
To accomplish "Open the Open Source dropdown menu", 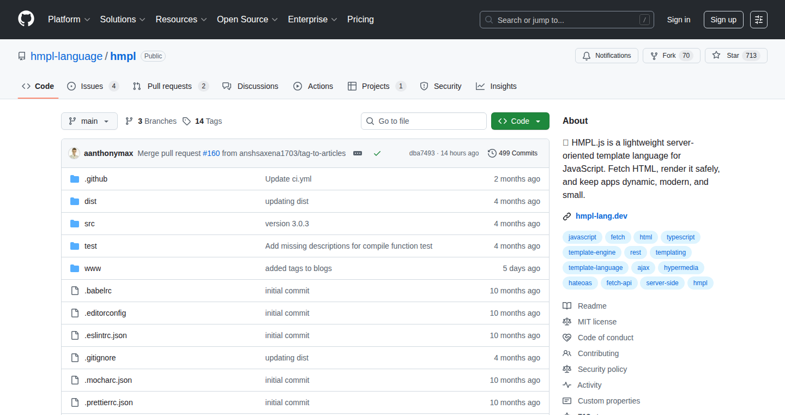I will (x=247, y=19).
